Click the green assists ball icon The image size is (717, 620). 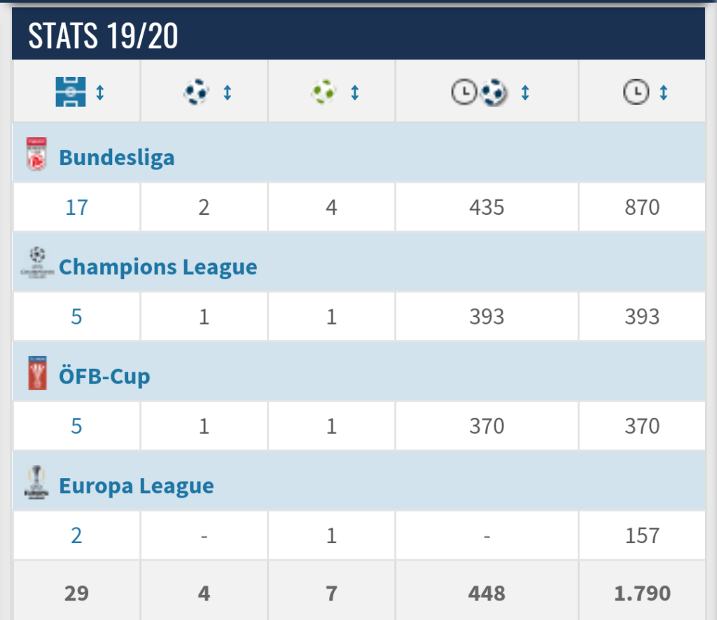click(x=323, y=92)
